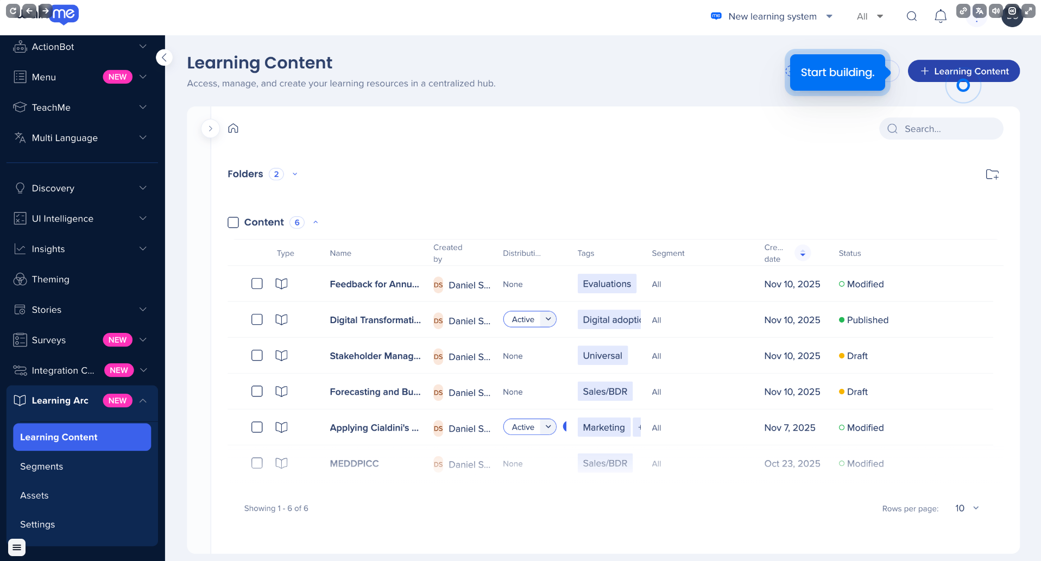1041x561 pixels.
Task: Click the + Learning Content button
Action: pos(963,71)
